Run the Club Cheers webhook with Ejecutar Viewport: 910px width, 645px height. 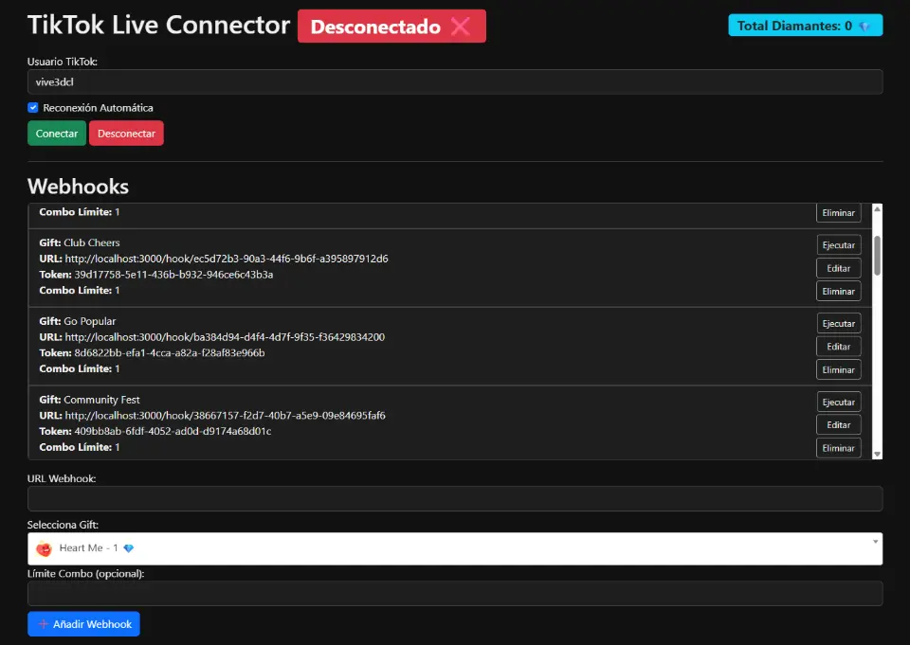tap(838, 245)
